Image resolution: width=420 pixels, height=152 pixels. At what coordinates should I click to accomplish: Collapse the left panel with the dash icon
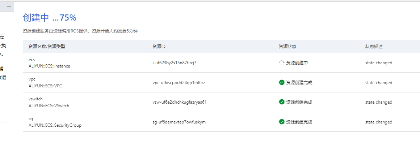click(x=9, y=6)
